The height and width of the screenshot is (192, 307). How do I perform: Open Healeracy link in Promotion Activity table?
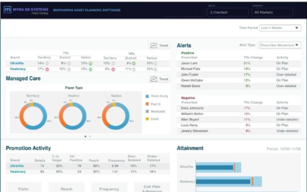[x=18, y=172]
